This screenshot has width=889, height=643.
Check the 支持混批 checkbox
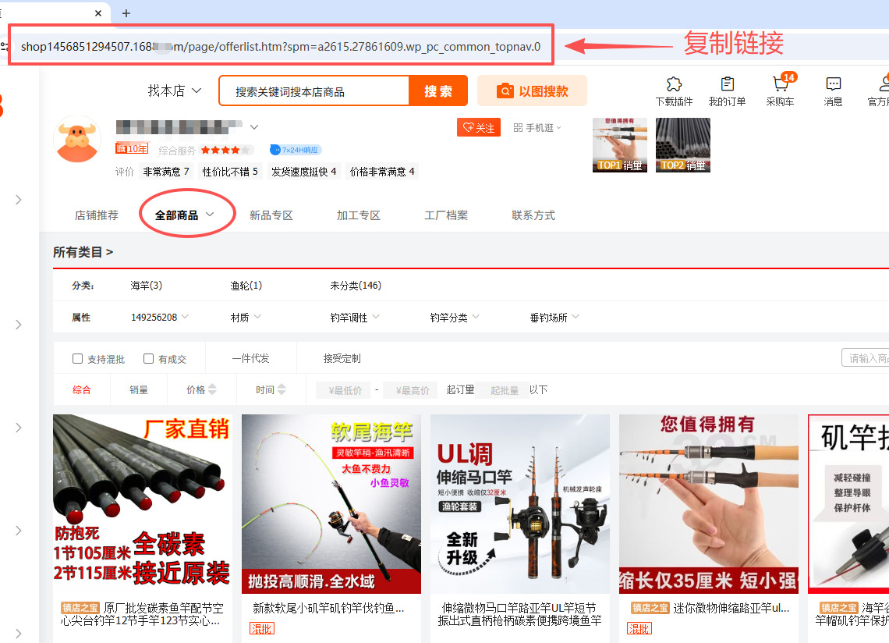point(78,359)
